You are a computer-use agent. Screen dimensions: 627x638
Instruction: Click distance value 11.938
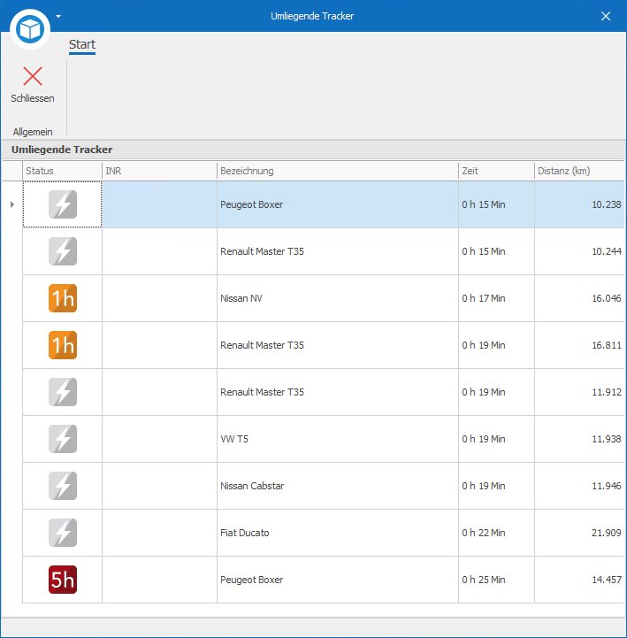point(607,439)
